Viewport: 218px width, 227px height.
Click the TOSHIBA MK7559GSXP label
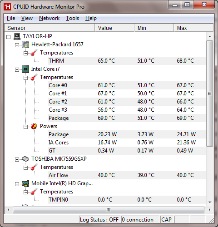point(59,159)
